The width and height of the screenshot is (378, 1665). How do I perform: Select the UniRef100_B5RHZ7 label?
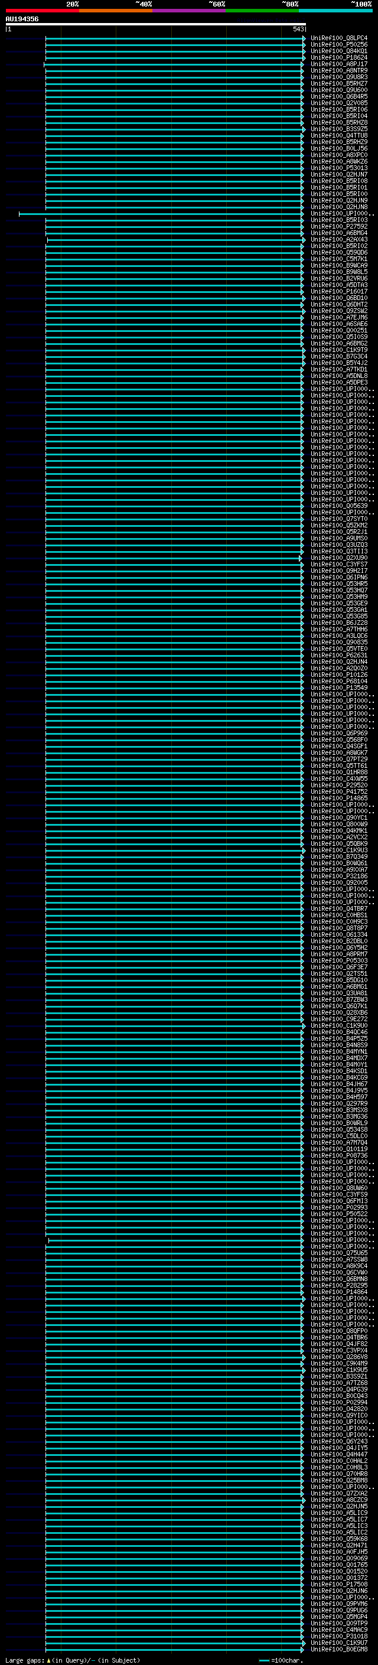click(338, 83)
